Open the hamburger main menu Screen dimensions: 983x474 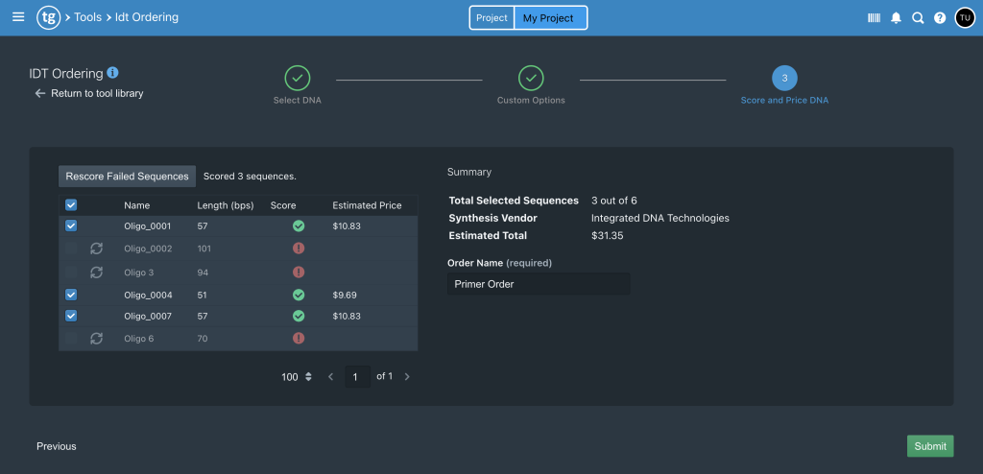(17, 17)
